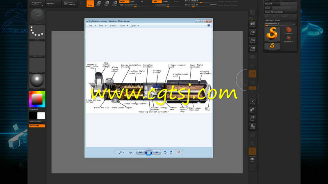
Task: Open the Print menu in Photo Viewer
Action: [x=102, y=26]
